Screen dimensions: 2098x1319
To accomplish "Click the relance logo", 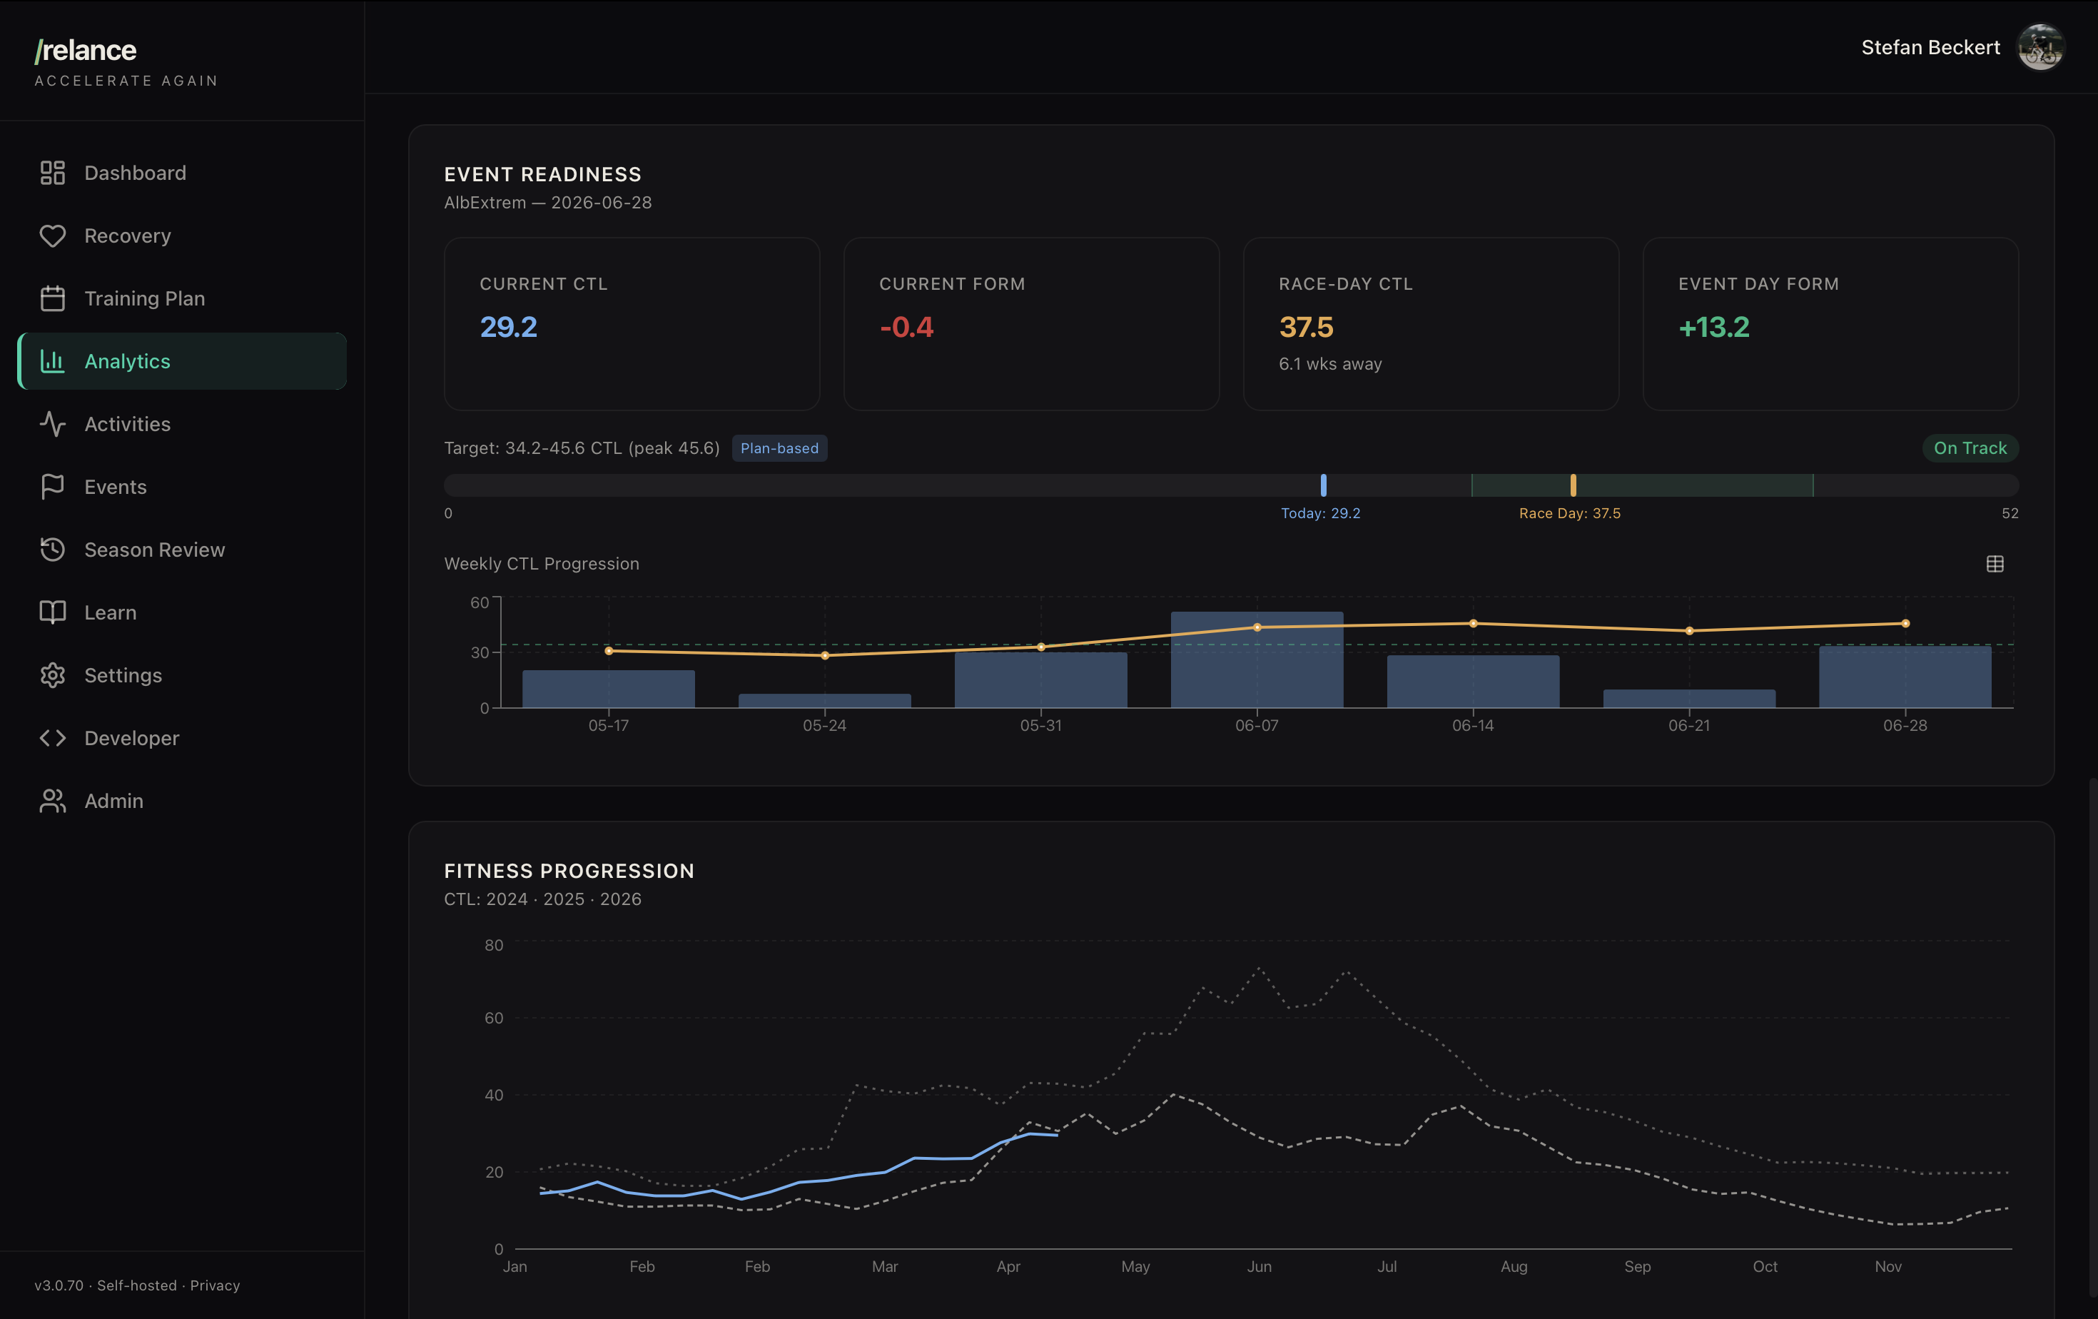I will tap(86, 51).
